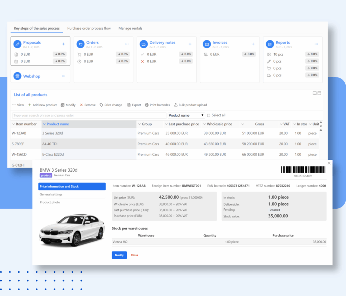The image size is (346, 296).
Task: Open the Orders cart icon
Action: (x=80, y=44)
